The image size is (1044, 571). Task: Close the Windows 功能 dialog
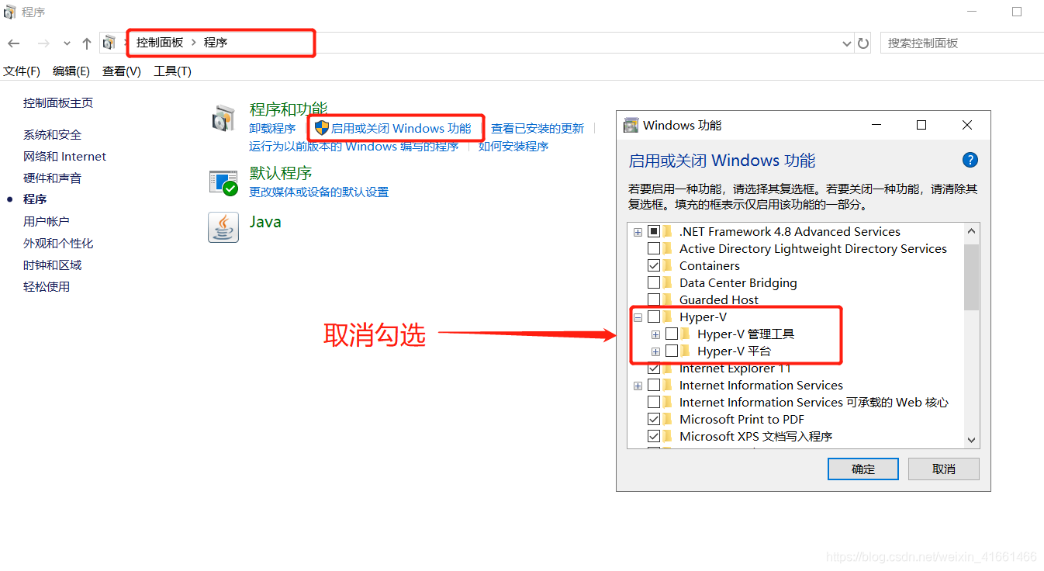click(x=967, y=125)
